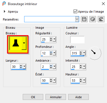The width and height of the screenshot is (107, 103).
Task: Toggle the Aperçu de l'image checkbox
Action: pyautogui.click(x=75, y=12)
